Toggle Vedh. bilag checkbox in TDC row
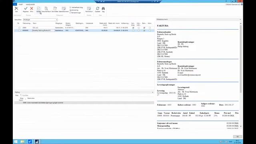 tap(133, 28)
